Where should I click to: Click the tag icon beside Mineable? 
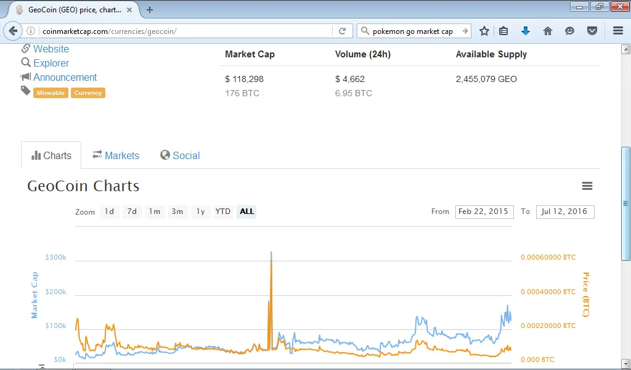point(26,91)
